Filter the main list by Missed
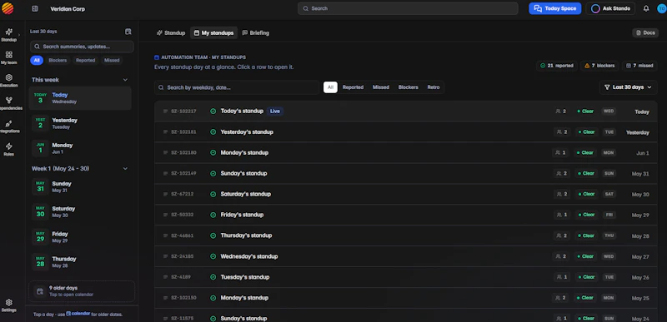 381,87
